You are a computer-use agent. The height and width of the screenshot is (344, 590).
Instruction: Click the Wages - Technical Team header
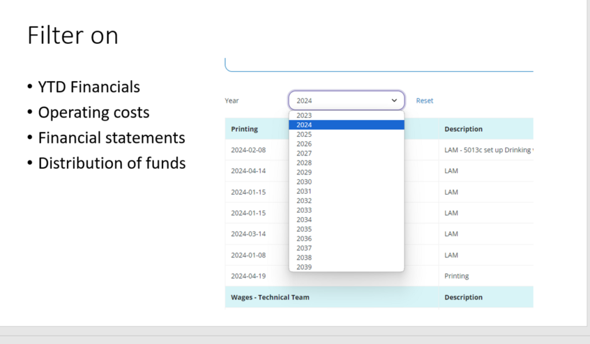[270, 297]
